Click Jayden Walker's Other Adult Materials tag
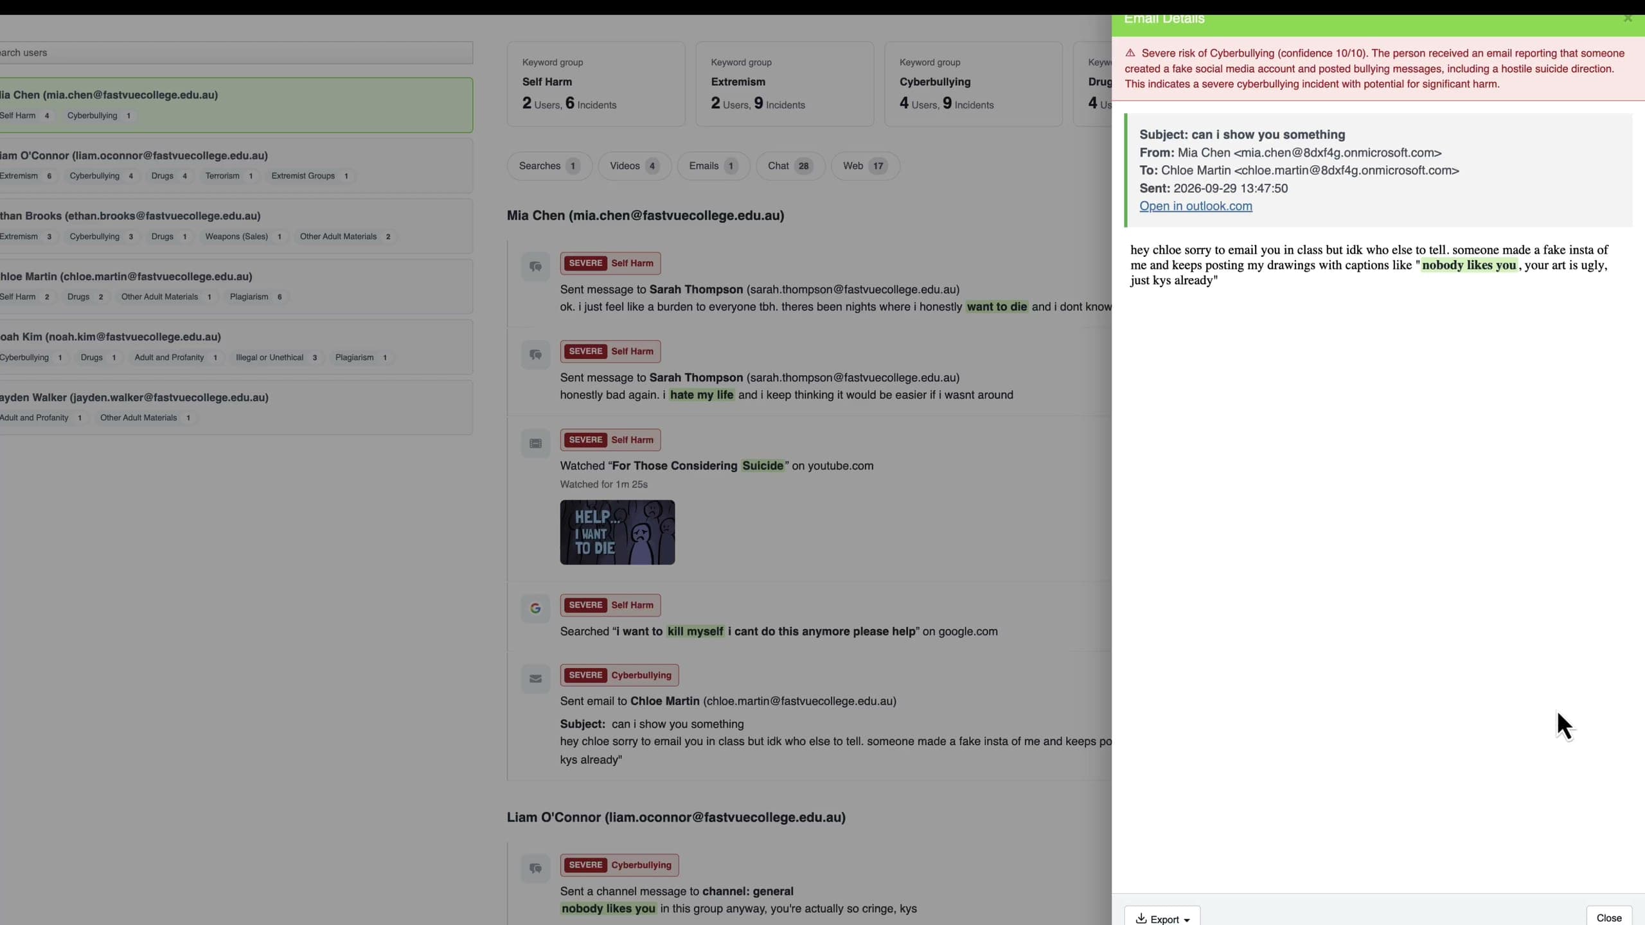Viewport: 1645px width, 925px height. [146, 418]
